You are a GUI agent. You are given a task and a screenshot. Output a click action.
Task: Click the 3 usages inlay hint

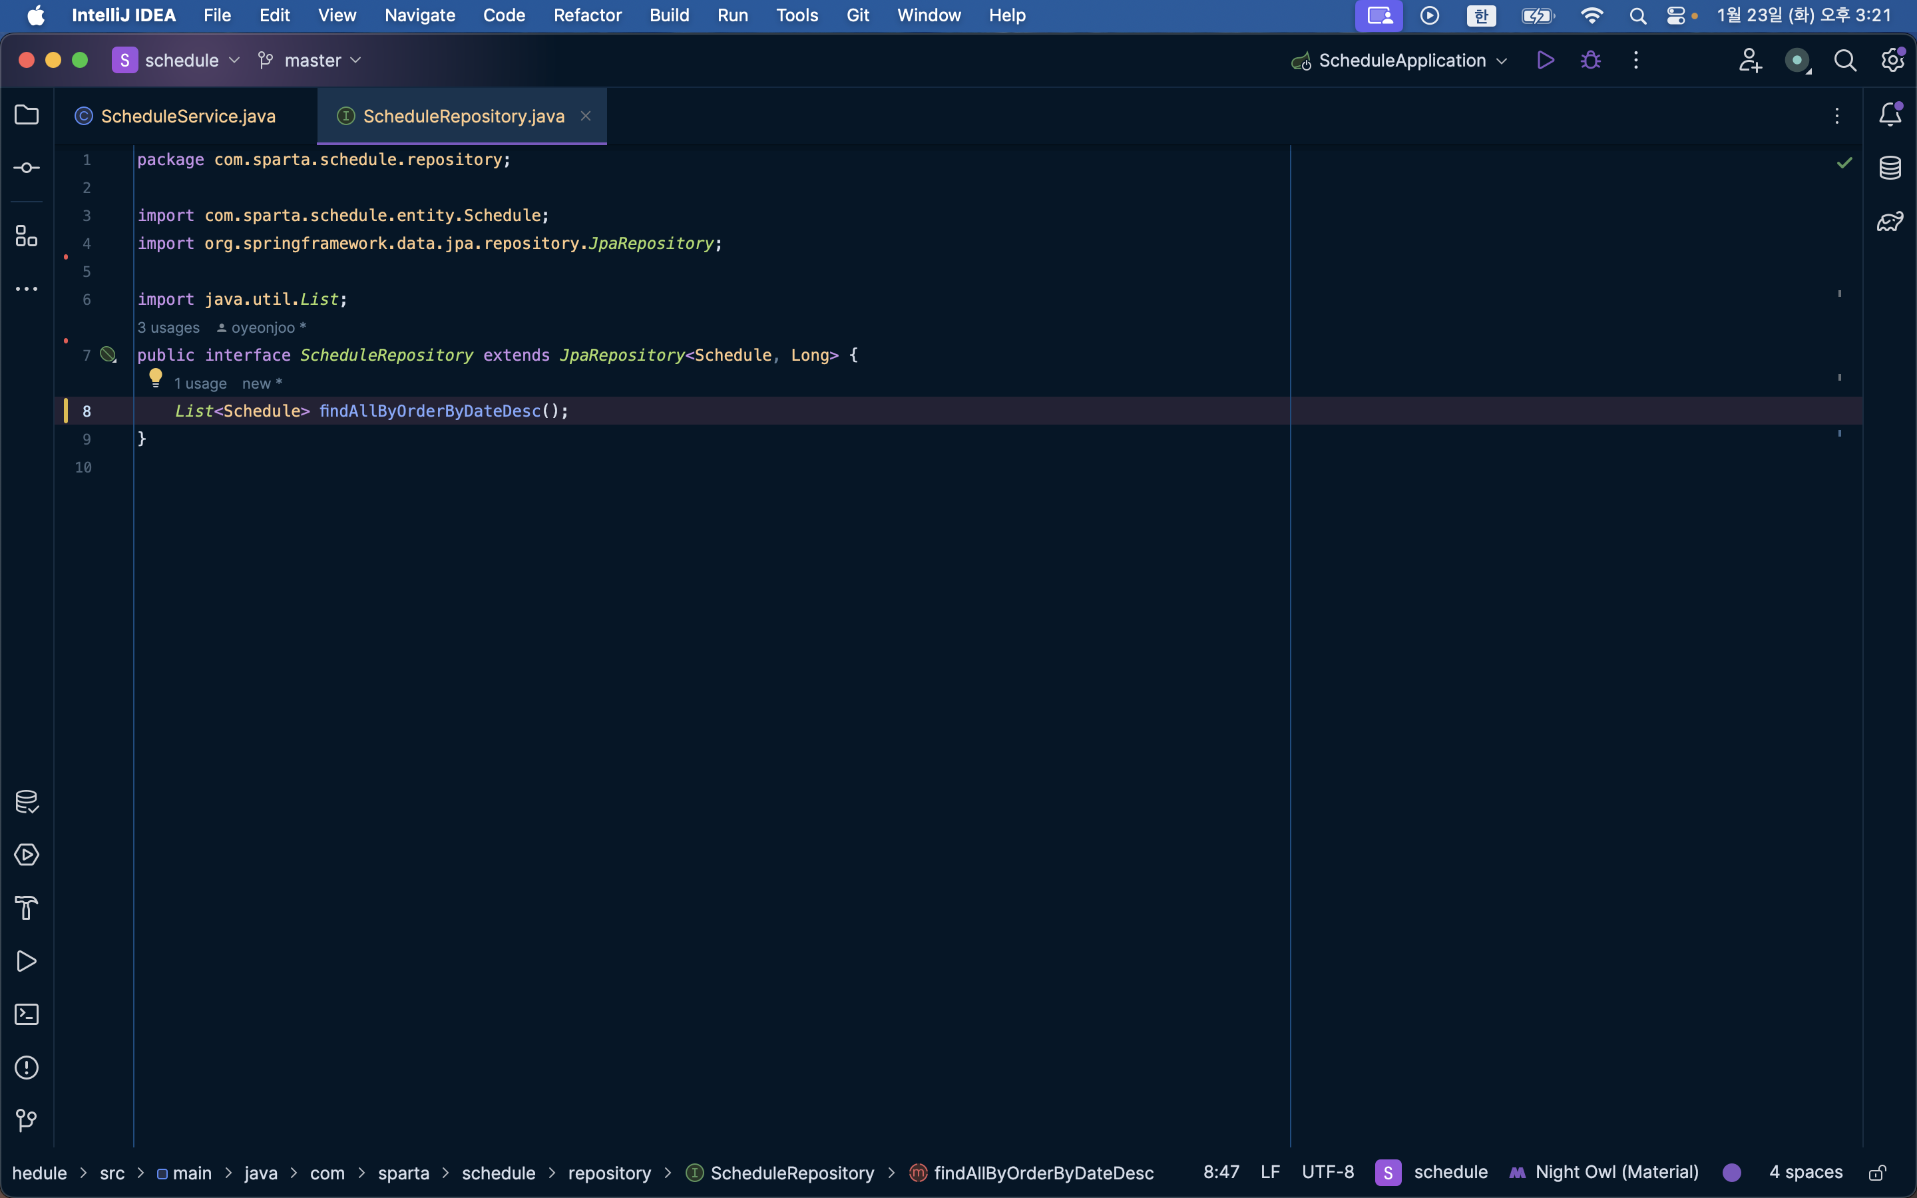pyautogui.click(x=168, y=328)
